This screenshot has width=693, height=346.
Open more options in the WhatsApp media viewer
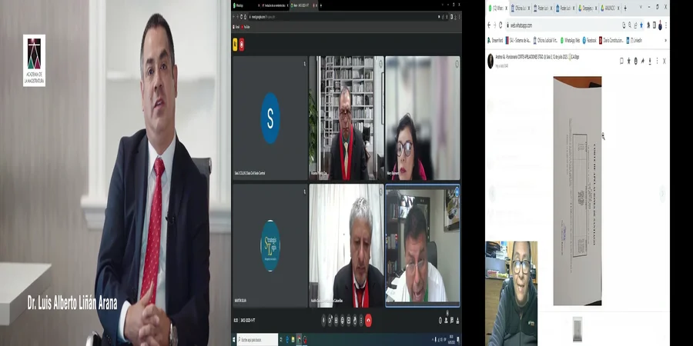[x=658, y=61]
